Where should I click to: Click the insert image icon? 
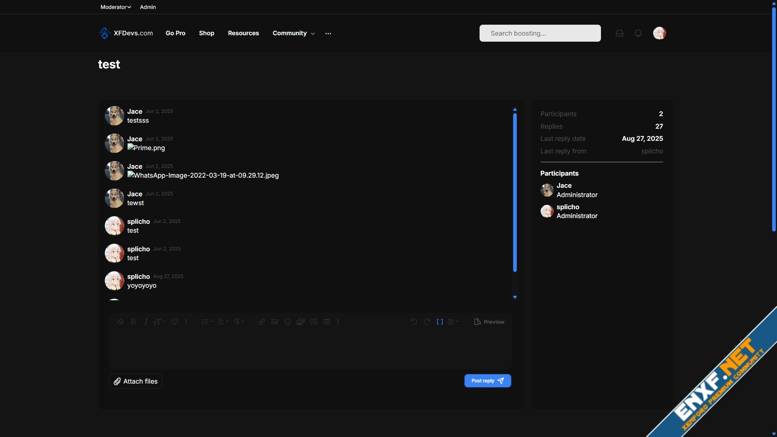coord(275,322)
